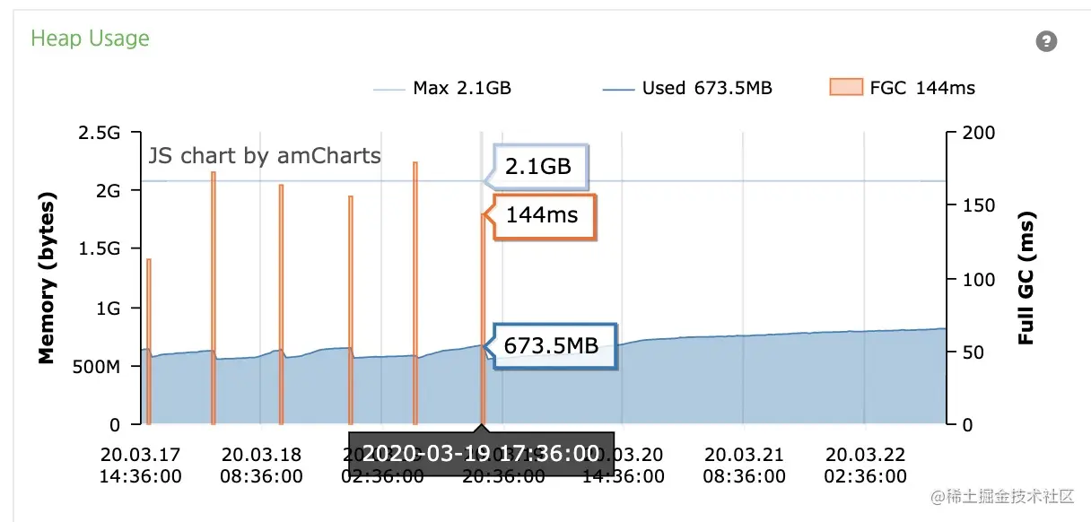Click the 144ms FGC balloon

(542, 215)
